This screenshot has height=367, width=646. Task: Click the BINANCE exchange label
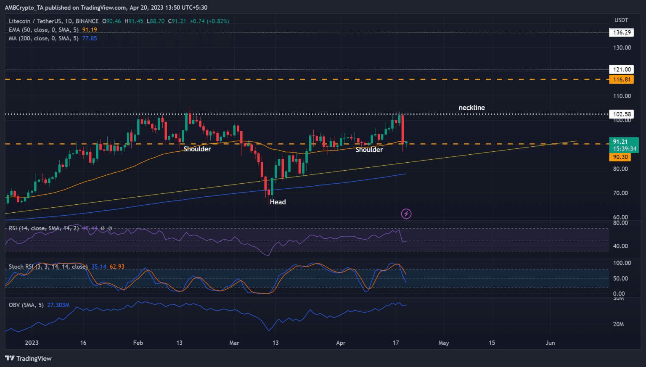(87, 21)
